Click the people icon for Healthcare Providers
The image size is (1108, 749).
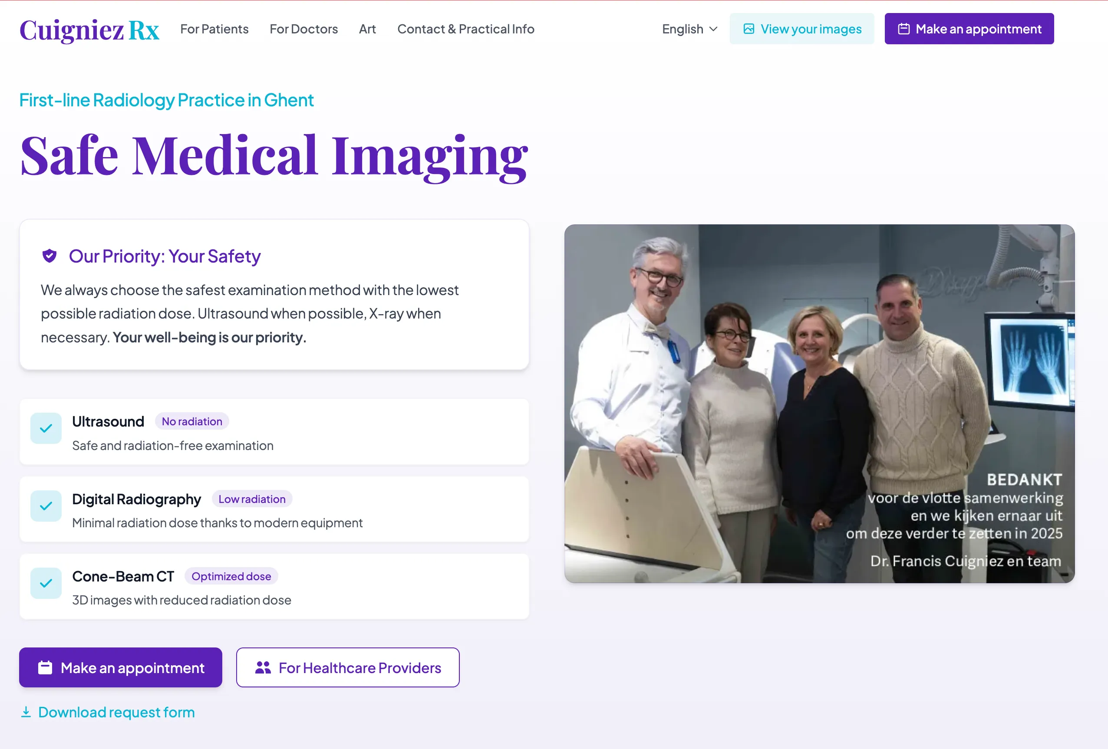[263, 667]
